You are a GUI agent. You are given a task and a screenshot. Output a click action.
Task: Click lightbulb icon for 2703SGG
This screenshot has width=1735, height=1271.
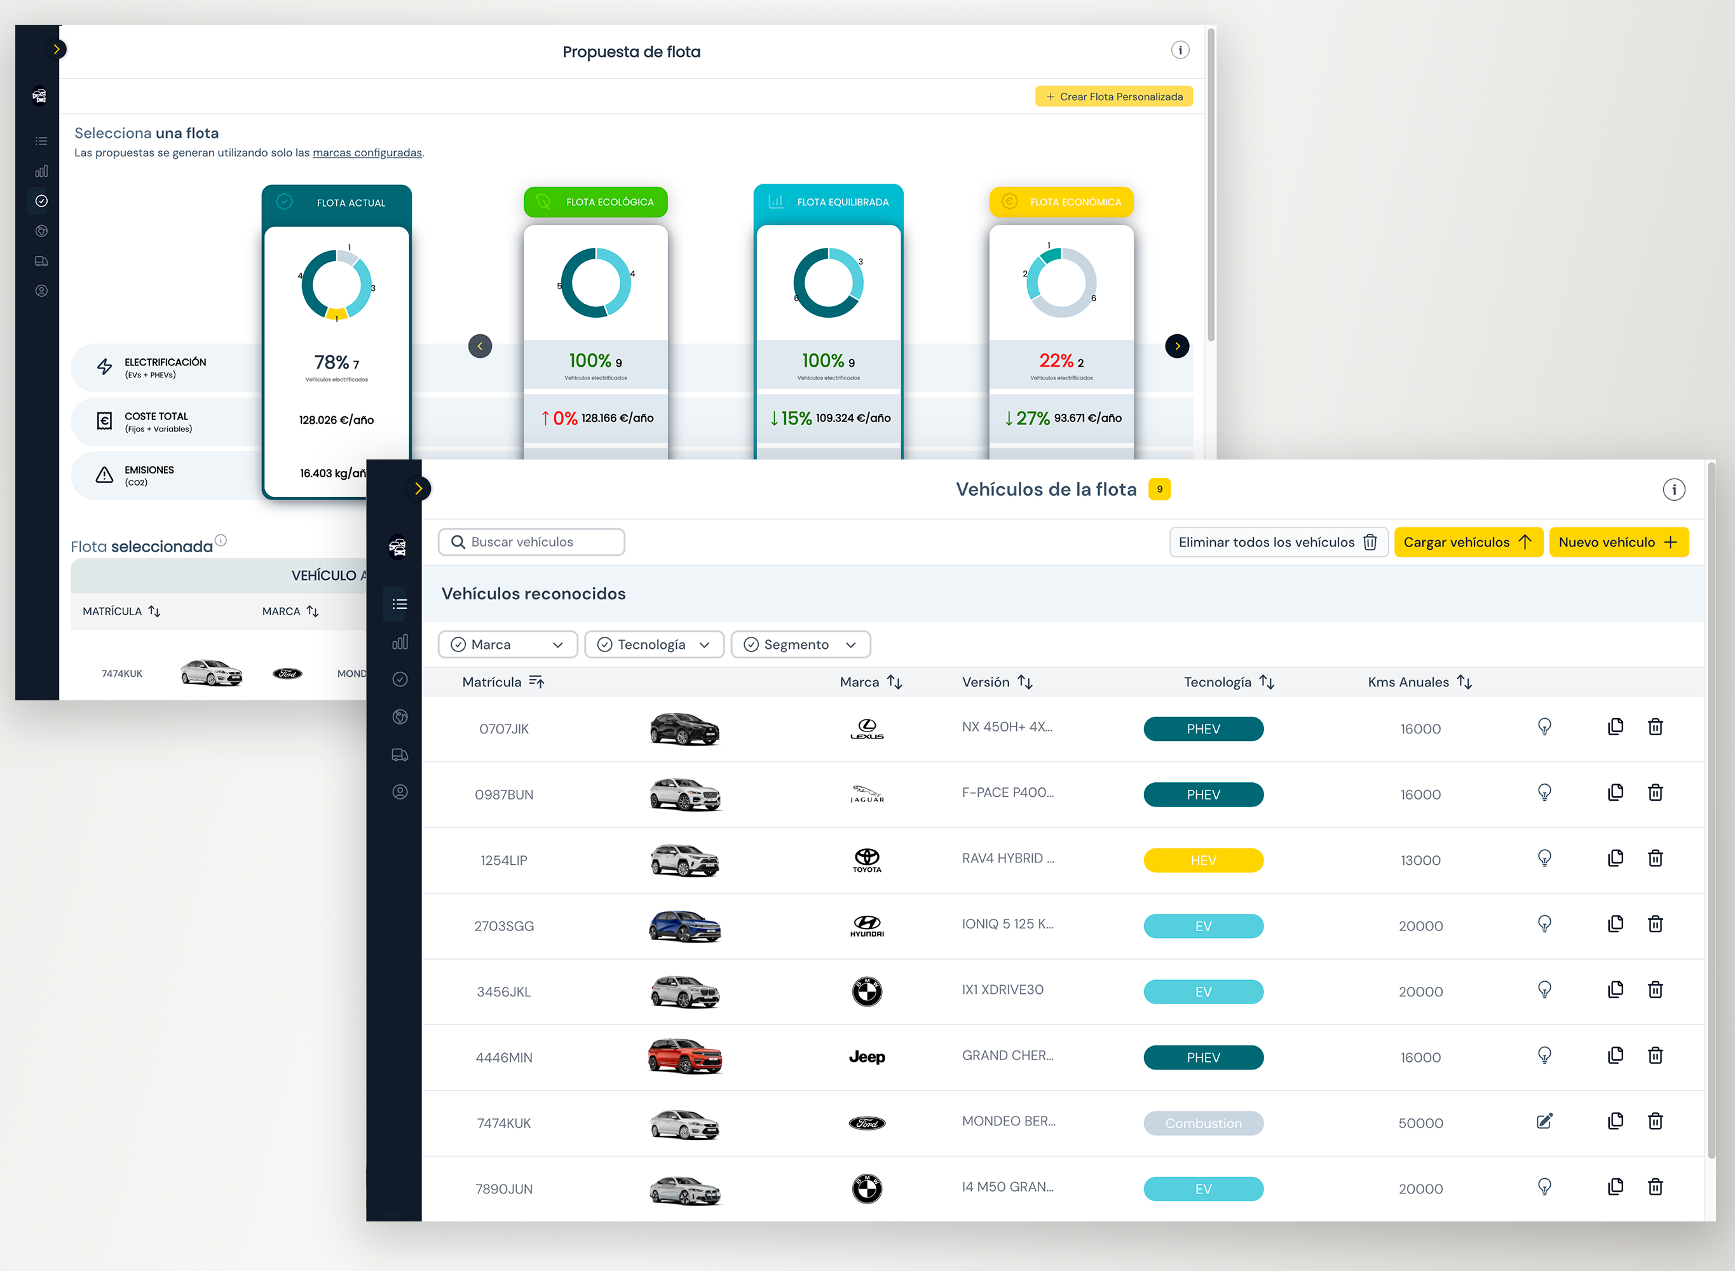[1544, 924]
